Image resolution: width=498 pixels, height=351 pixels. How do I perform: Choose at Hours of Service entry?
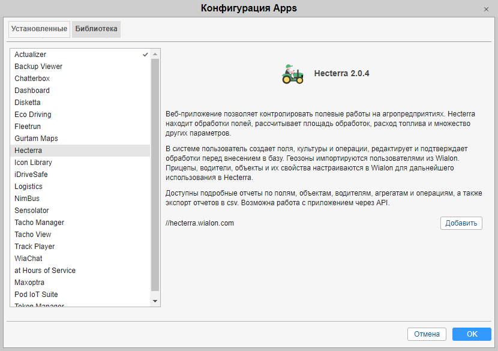pyautogui.click(x=80, y=271)
